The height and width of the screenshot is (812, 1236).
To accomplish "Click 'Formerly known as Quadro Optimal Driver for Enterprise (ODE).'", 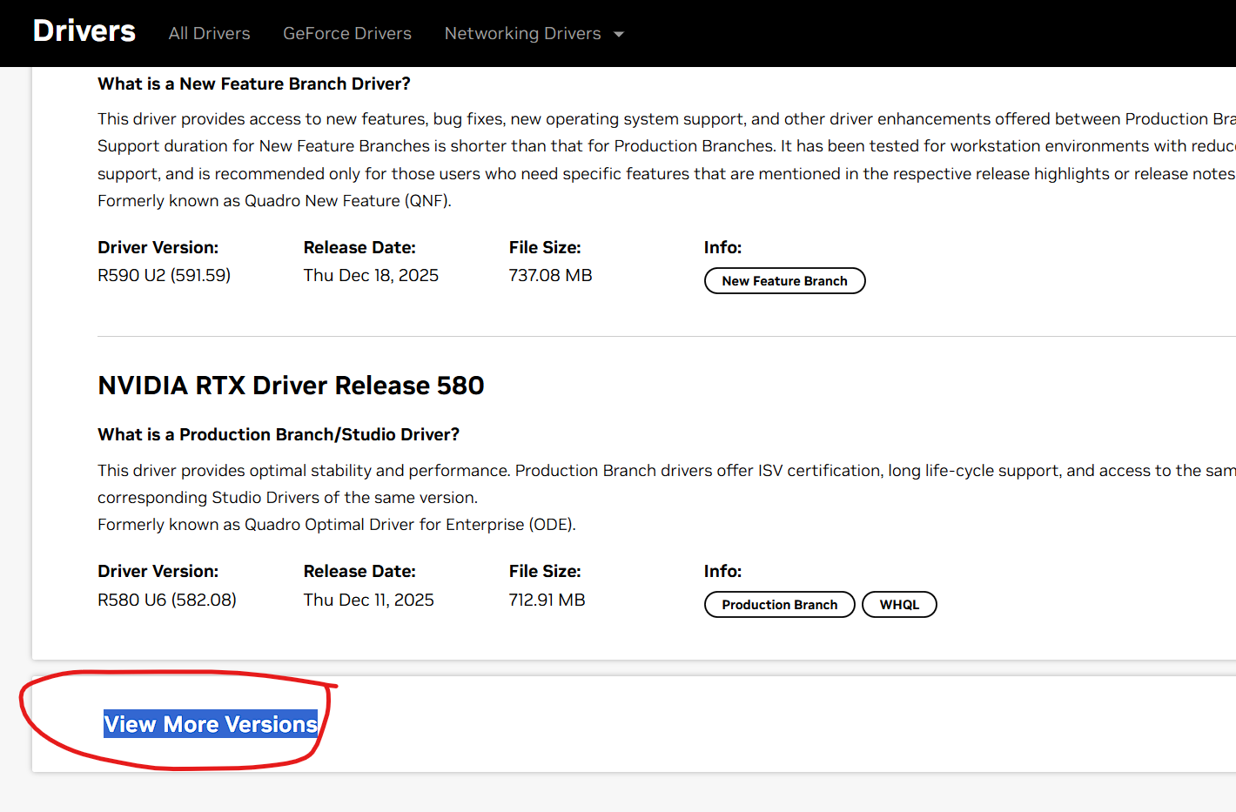I will point(337,525).
